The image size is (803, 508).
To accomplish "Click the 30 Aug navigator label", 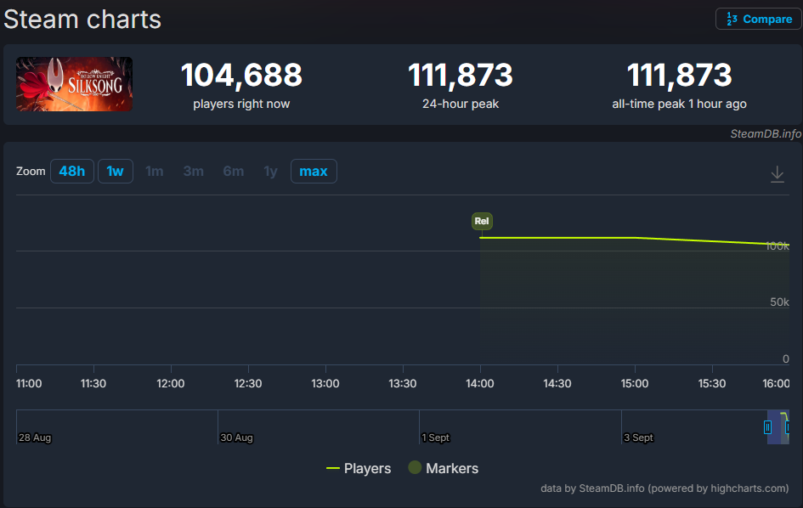I will point(236,437).
